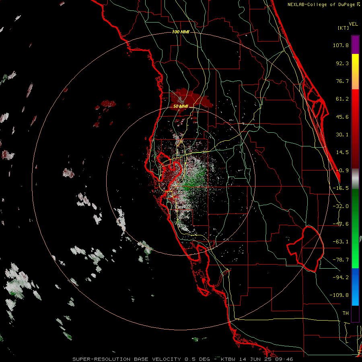Image resolution: width=362 pixels, height=362 pixels.
Task: Select the -32.0 scale value
Action: coord(341,206)
